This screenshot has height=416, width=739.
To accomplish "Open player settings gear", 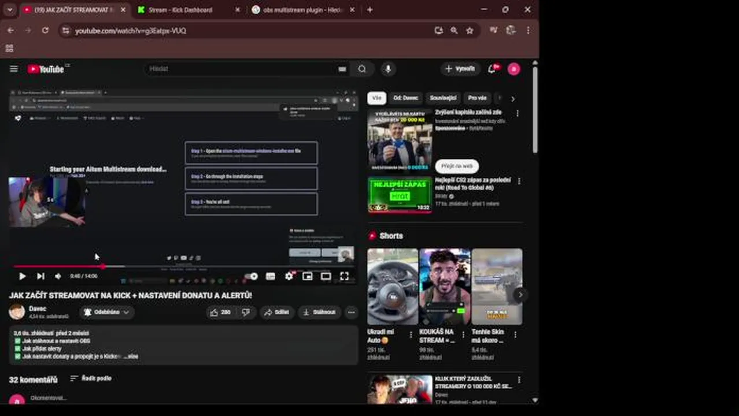I will tap(289, 276).
